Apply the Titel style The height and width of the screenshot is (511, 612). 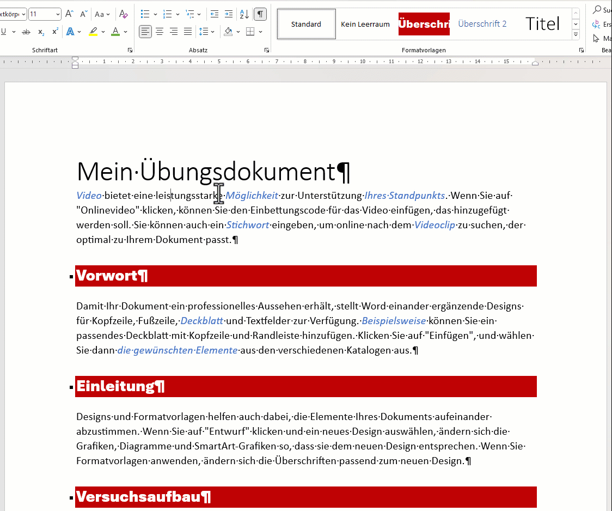(542, 24)
